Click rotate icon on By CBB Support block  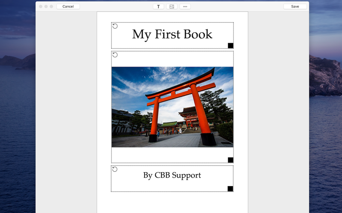(115, 169)
